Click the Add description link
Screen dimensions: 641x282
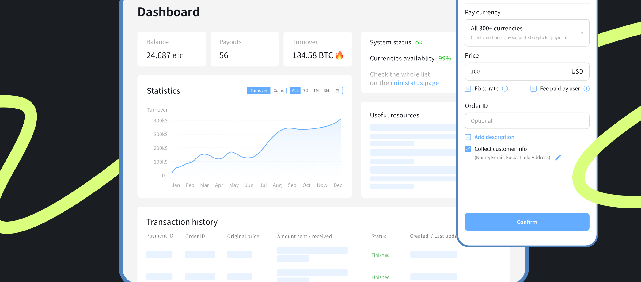(494, 137)
